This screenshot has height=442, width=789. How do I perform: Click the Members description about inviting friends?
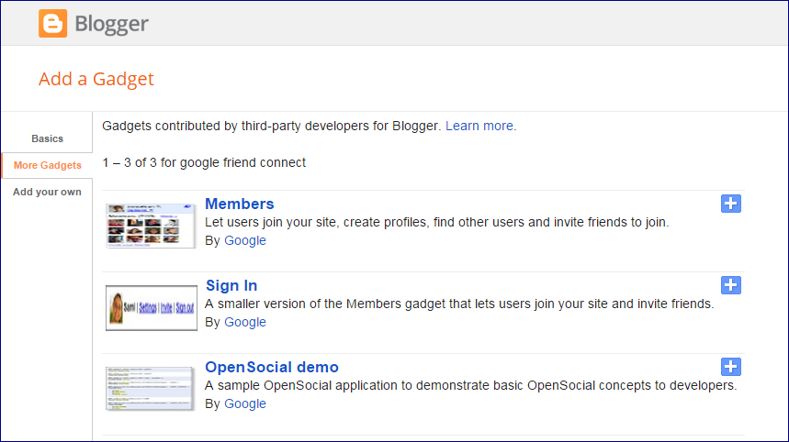pyautogui.click(x=437, y=222)
